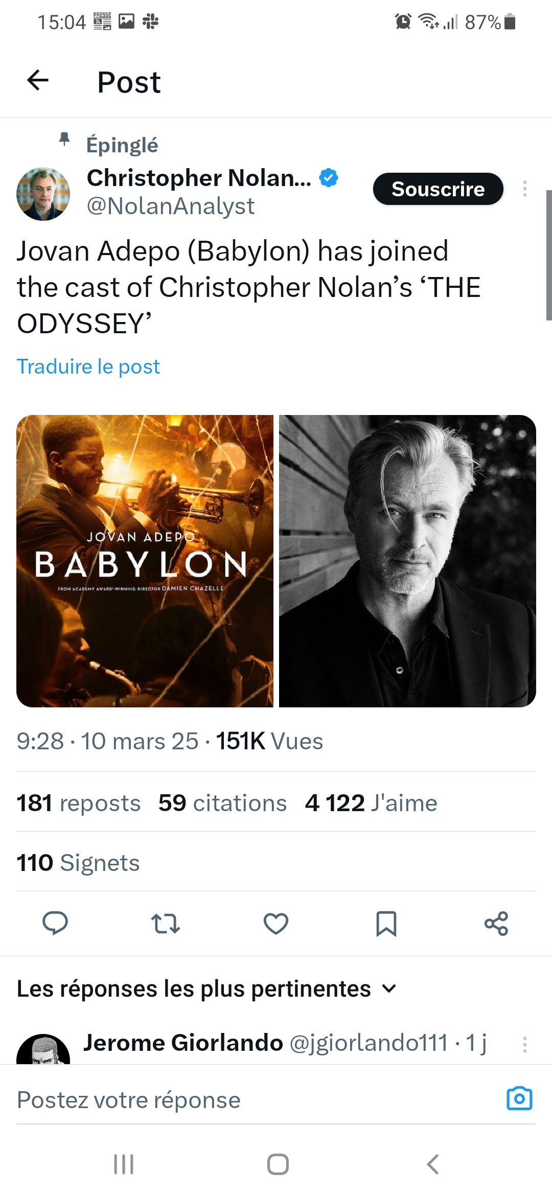552x1196 pixels.
Task: Open Jerome Giorlando reply options menu
Action: click(524, 1044)
